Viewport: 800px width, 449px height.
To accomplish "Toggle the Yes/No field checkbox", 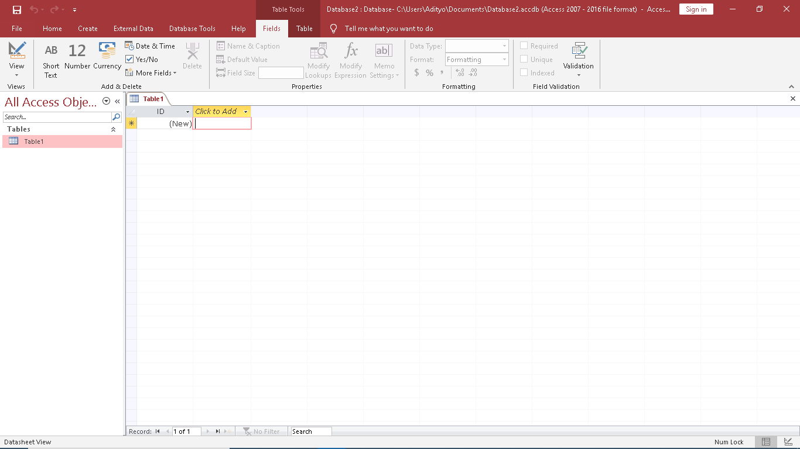I will point(130,60).
